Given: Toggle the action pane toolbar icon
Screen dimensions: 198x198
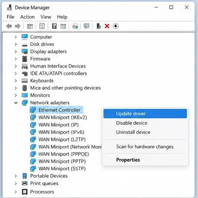Looking at the screenshot, I should (x=63, y=26).
